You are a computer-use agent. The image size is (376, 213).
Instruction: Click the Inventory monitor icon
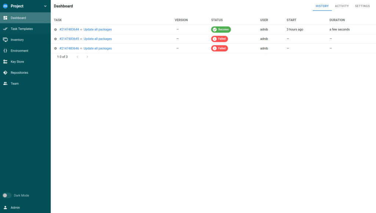(5, 40)
